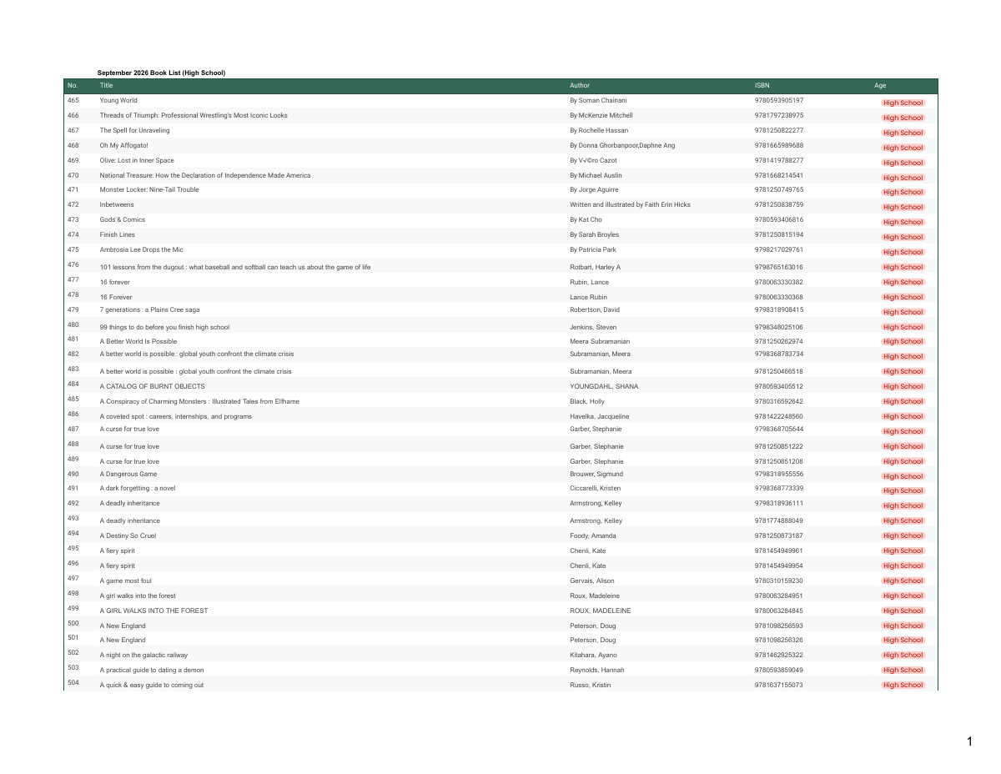This screenshot has height=774, width=1001.
Task: Select '99 things to do before you finish high school'
Action: (164, 327)
